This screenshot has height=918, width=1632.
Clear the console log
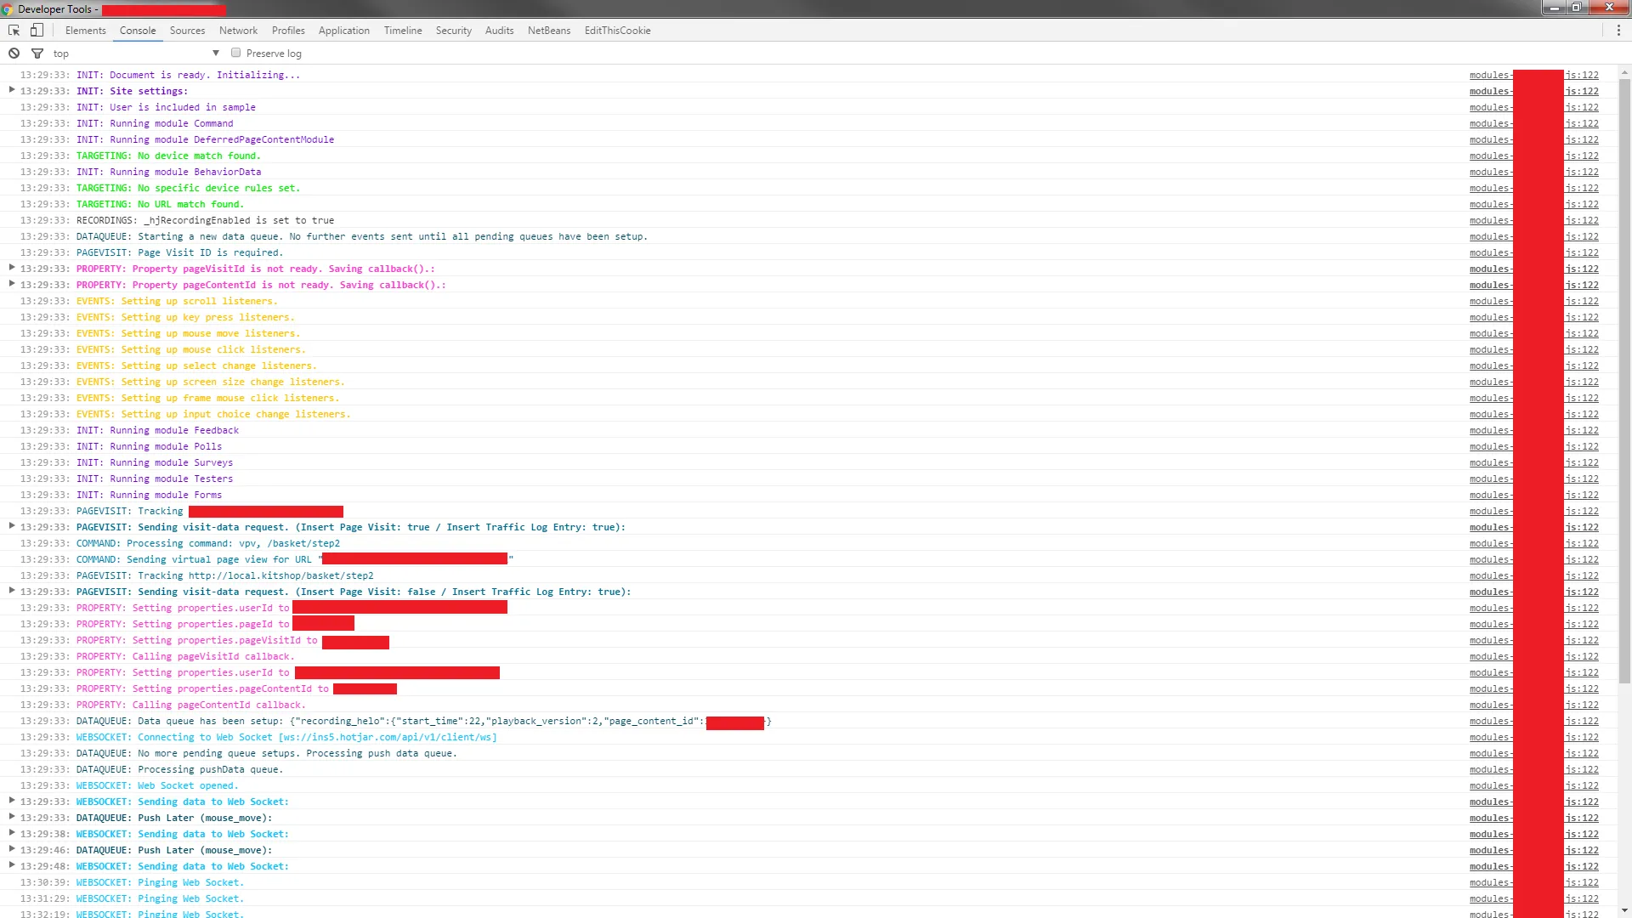click(14, 53)
